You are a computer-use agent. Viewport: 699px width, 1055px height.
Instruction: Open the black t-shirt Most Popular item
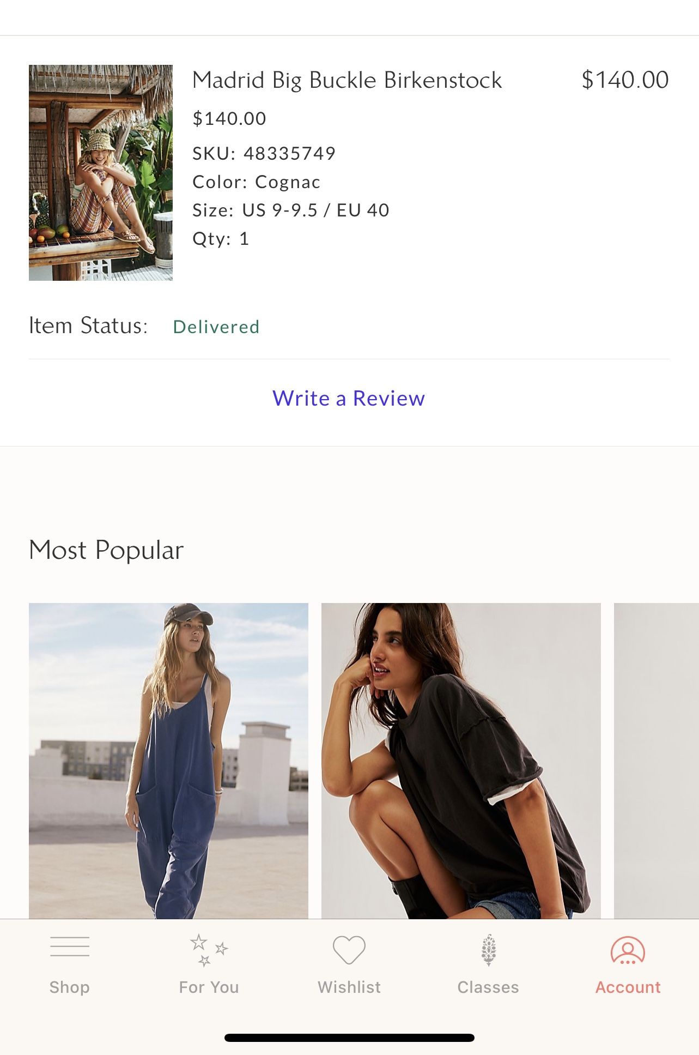point(461,761)
